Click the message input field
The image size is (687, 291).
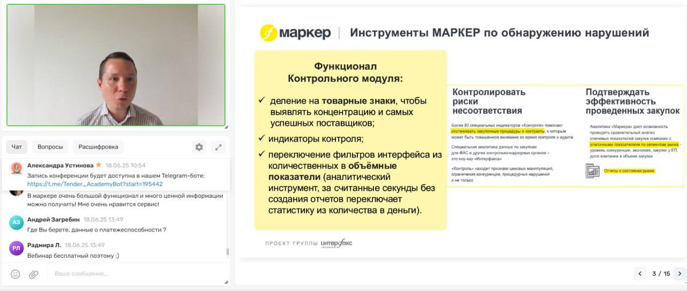[x=137, y=274]
